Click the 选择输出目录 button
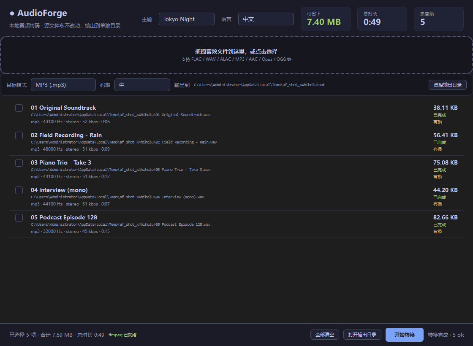Image resolution: width=473 pixels, height=346 pixels. click(x=447, y=85)
